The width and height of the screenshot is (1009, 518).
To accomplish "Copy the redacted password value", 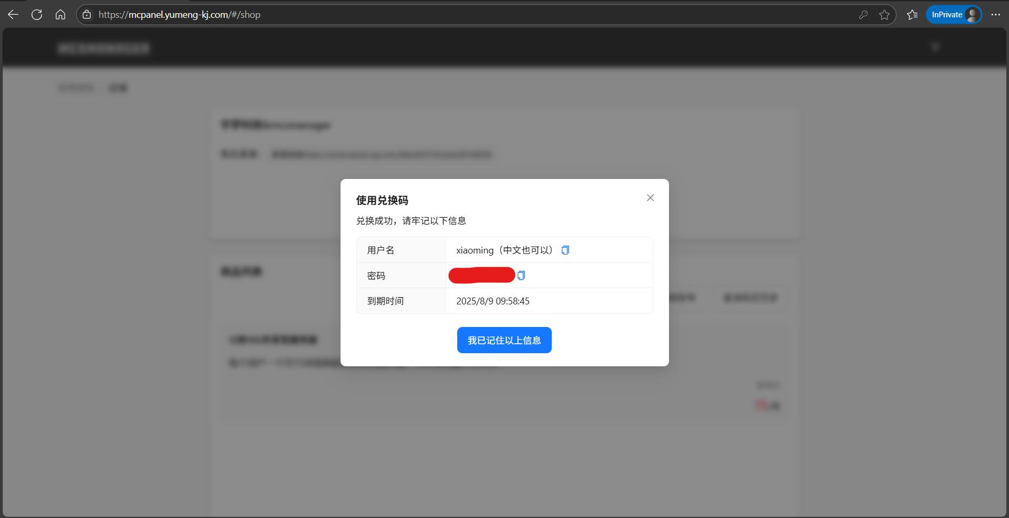I will tap(521, 276).
